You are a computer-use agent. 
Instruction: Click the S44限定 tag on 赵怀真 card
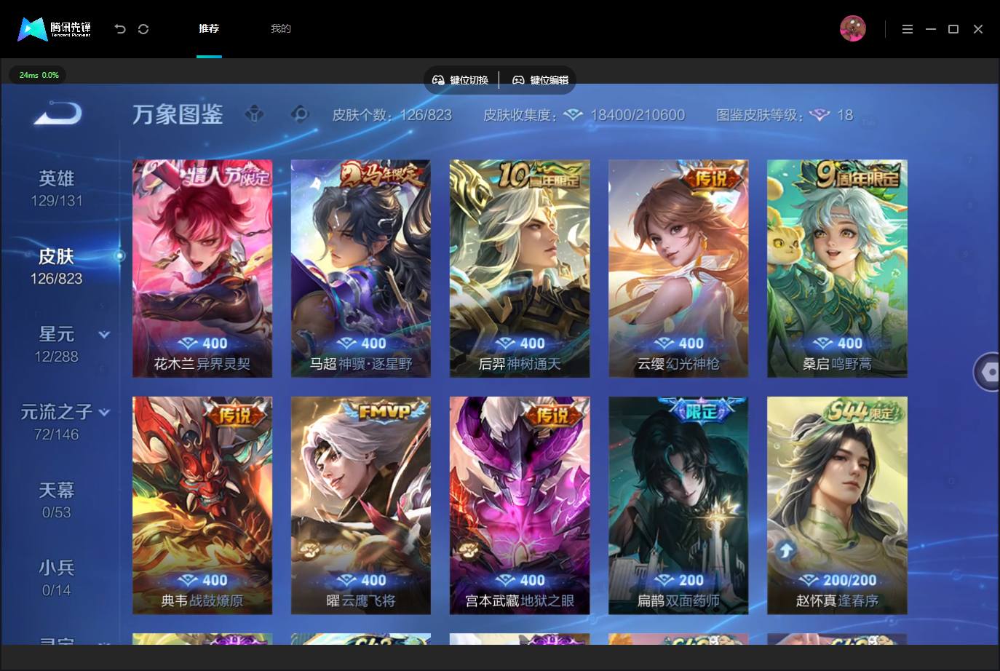pos(863,413)
